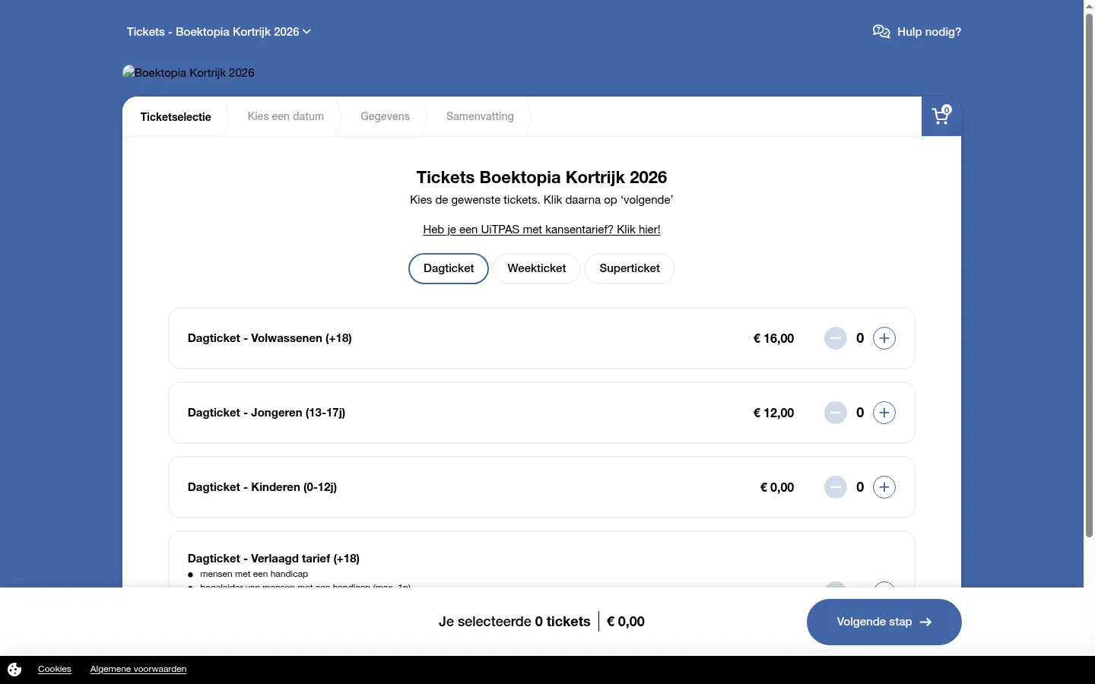Click the € 12,00 price text
The image size is (1095, 684).
[773, 413]
